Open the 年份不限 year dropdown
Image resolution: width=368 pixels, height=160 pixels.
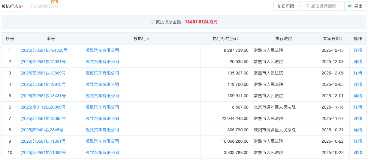coord(287,6)
